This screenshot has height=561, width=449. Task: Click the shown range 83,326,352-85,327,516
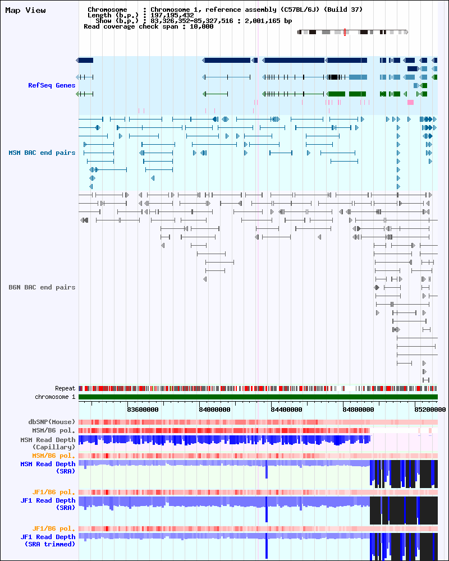pos(192,21)
